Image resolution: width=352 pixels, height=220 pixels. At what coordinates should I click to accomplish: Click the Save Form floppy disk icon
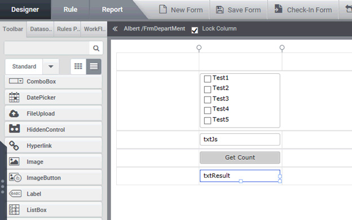point(219,10)
